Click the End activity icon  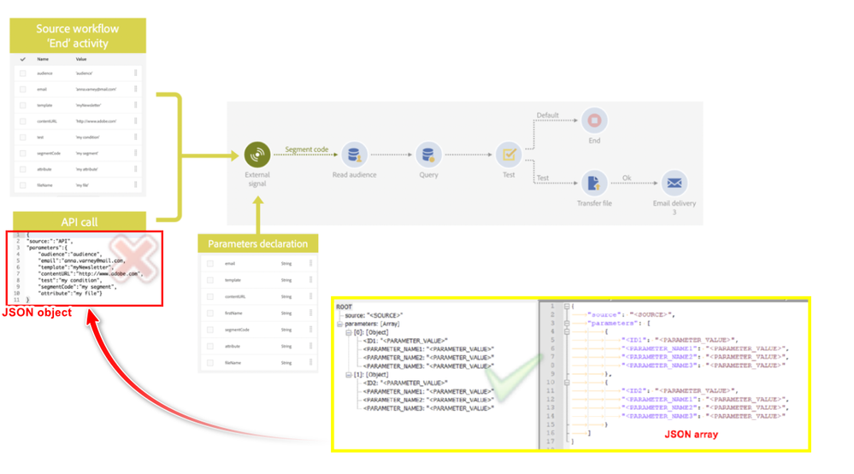(x=594, y=120)
